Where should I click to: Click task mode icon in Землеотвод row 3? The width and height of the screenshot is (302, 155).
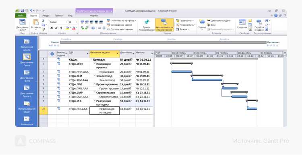59,75
